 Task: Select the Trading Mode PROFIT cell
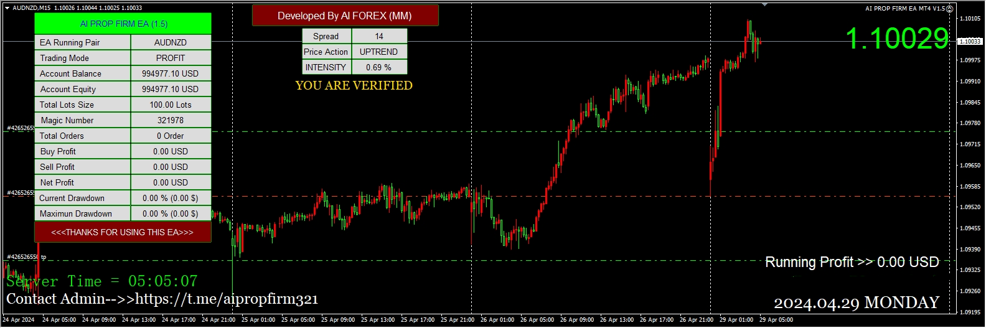(171, 58)
